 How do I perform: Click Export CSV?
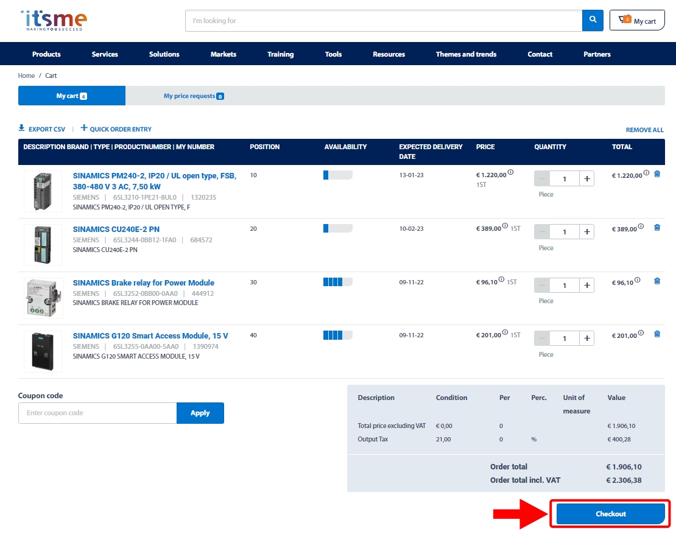click(42, 129)
